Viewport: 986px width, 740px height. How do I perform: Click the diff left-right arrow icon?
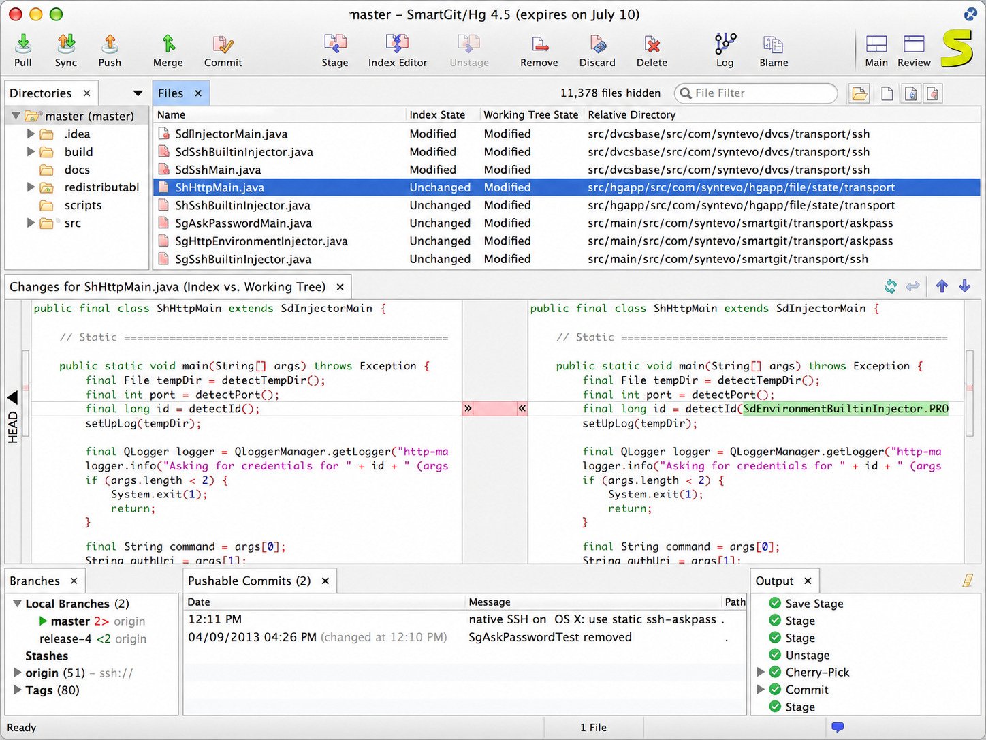coord(913,286)
